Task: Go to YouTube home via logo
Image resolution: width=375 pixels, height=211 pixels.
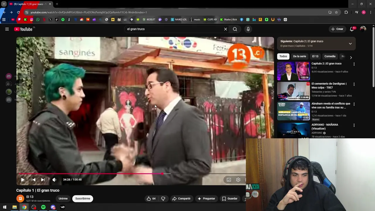Action: click(x=23, y=29)
